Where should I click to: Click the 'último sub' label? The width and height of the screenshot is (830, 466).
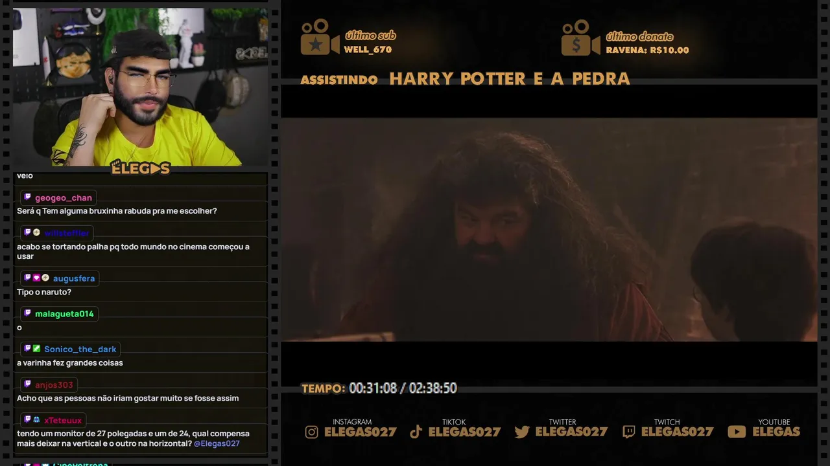[370, 36]
